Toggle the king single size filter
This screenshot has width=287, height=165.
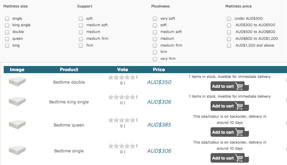pos(7,25)
